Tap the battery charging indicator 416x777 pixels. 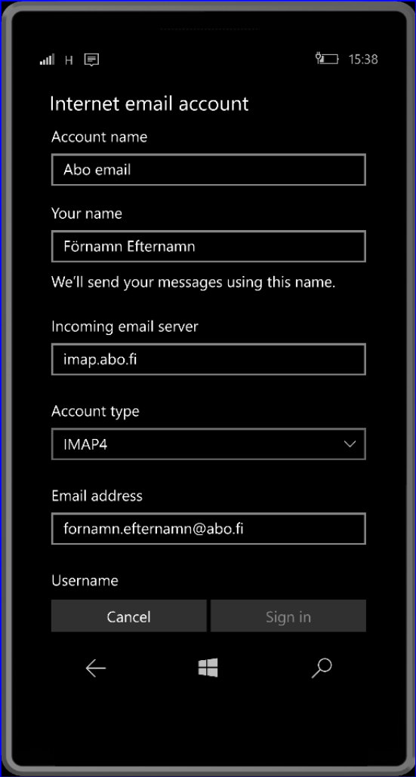coord(327,59)
